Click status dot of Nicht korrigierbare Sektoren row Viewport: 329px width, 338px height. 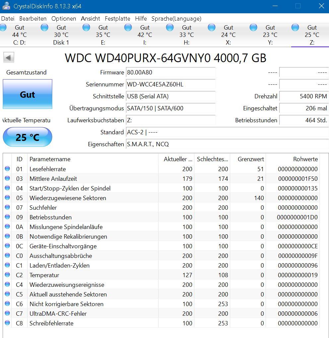(x=7, y=303)
